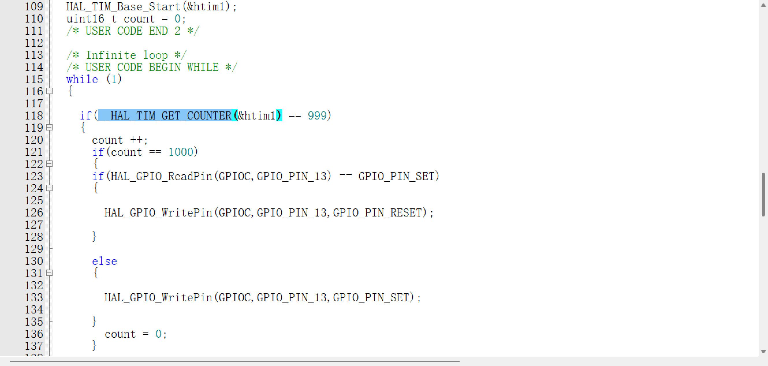Image resolution: width=768 pixels, height=366 pixels.
Task: Click the 'else' keyword on line 130
Action: click(104, 261)
